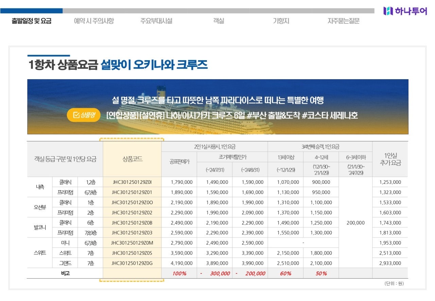Click product code JHC301250129Z0O
Viewport: 435px width, 301px height.
132,202
